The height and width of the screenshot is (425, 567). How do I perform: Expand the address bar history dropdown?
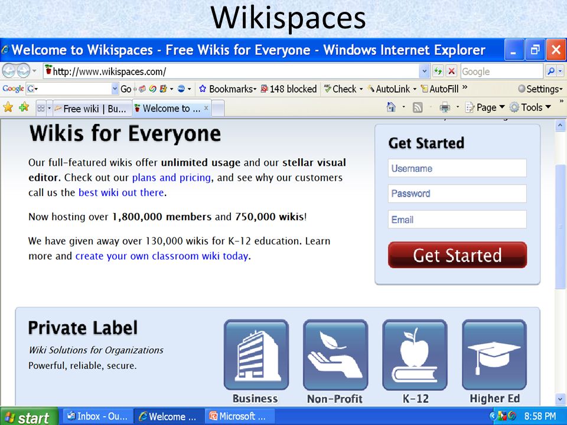[x=425, y=71]
